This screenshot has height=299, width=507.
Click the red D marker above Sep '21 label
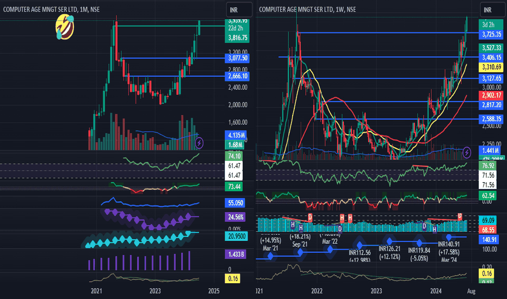pyautogui.click(x=310, y=217)
